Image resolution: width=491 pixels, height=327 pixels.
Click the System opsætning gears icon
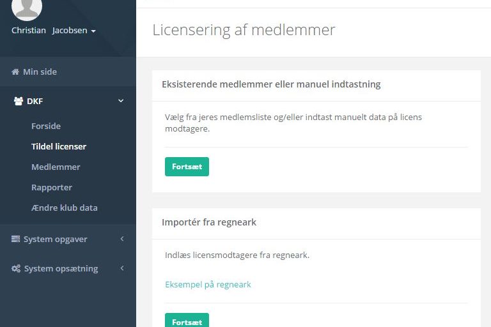(16, 268)
